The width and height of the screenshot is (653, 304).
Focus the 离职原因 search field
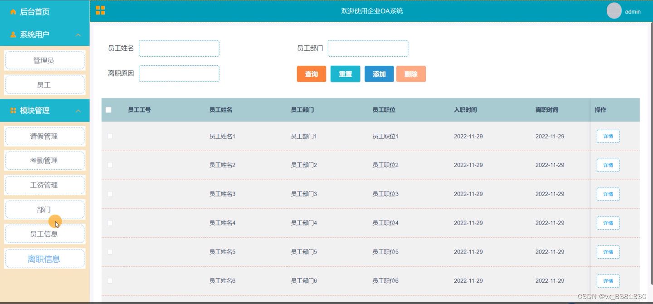(x=179, y=74)
